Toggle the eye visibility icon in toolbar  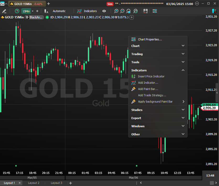click(x=104, y=11)
